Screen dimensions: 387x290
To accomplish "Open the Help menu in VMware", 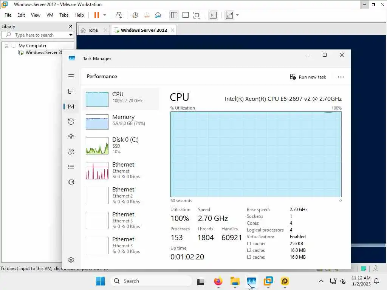I will coord(79,15).
